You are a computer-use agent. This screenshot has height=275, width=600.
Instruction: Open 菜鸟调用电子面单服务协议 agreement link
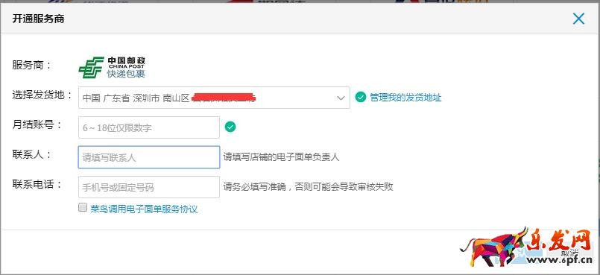click(144, 209)
